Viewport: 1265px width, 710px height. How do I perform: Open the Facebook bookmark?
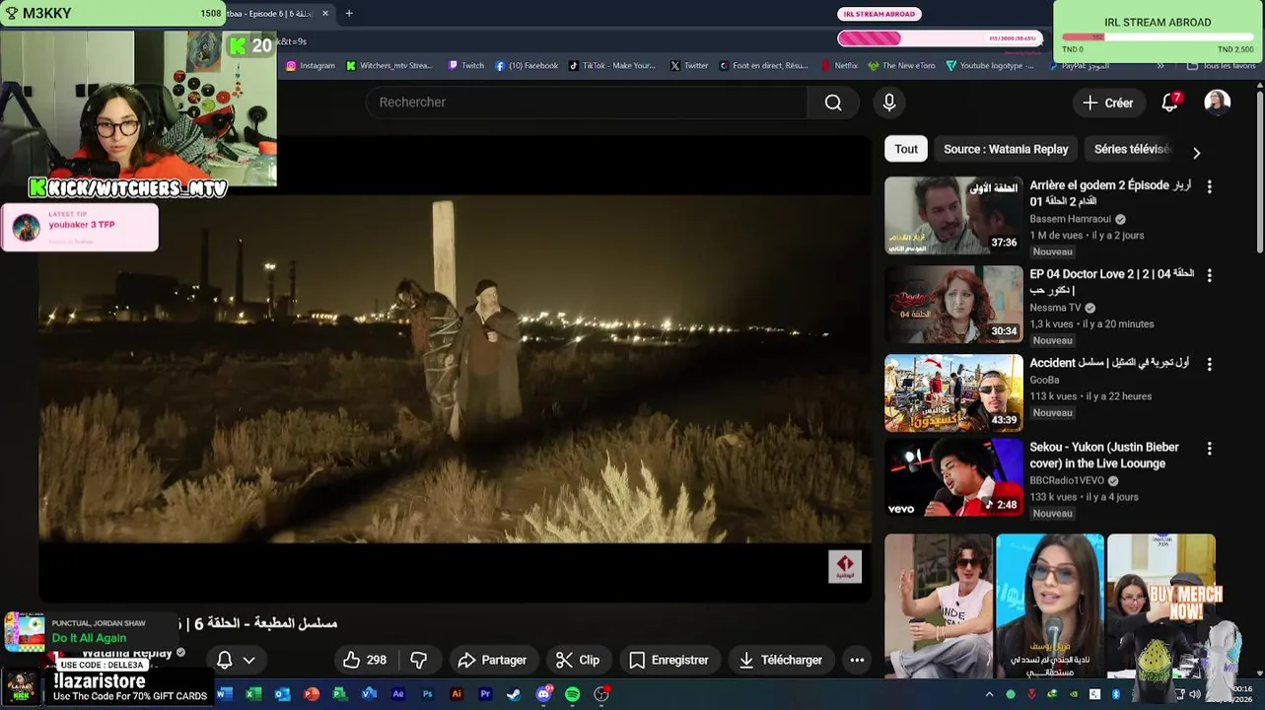527,66
